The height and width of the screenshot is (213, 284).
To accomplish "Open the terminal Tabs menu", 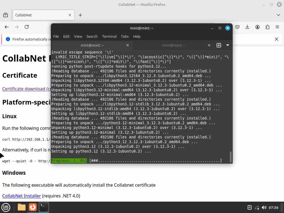I will [125, 36].
